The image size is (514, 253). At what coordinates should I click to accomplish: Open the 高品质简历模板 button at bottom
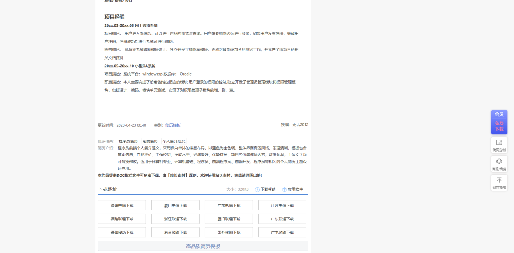click(x=202, y=246)
